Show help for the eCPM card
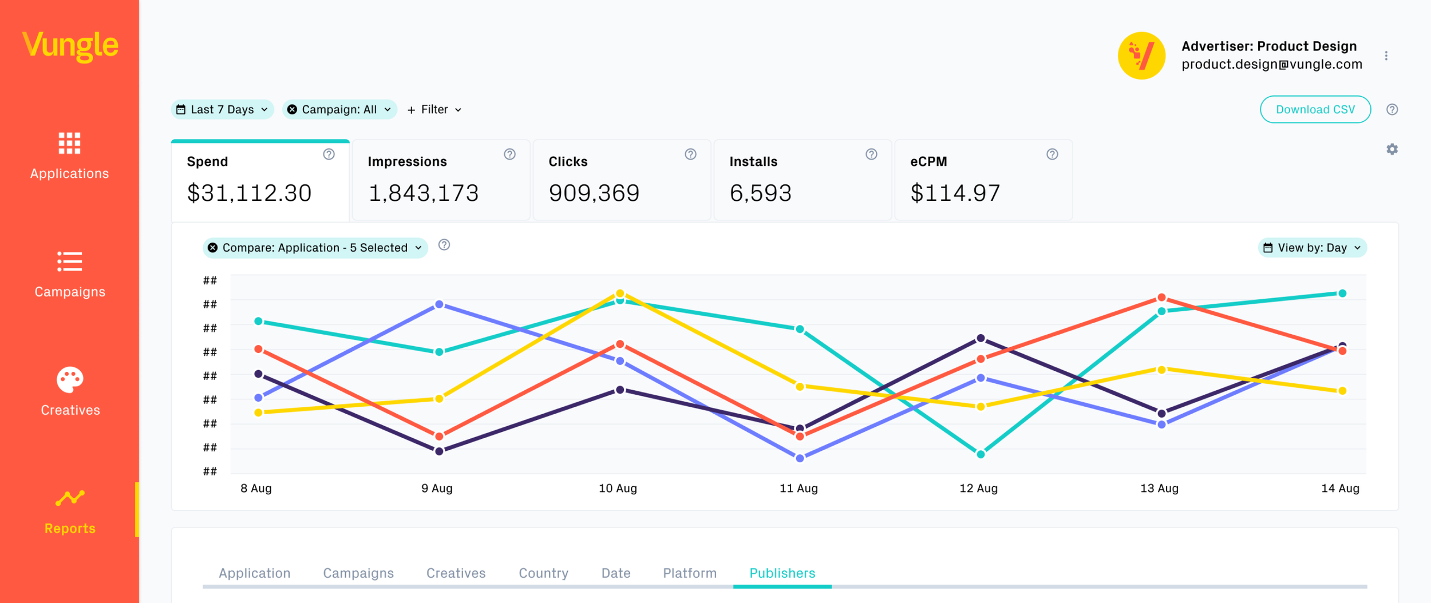Image resolution: width=1431 pixels, height=603 pixels. pyautogui.click(x=1052, y=154)
